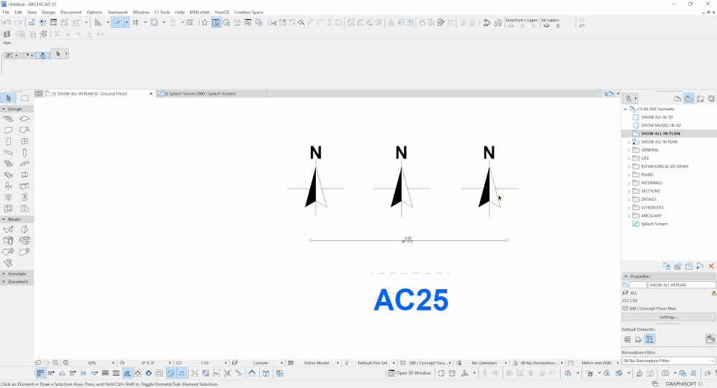Open the Creative Space menu

[x=249, y=12]
